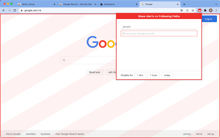Screen dimensions: 220x138
Task: Reload the current page
Action: [x=15, y=10]
